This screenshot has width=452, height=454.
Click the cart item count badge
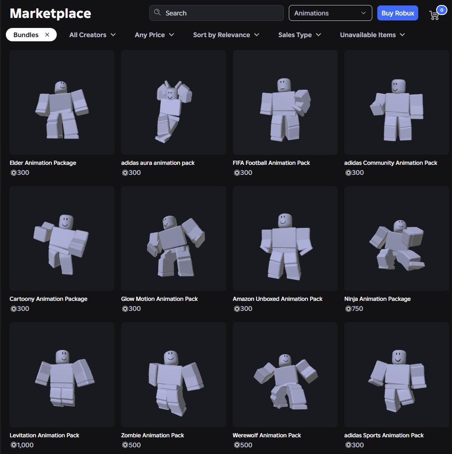[442, 10]
